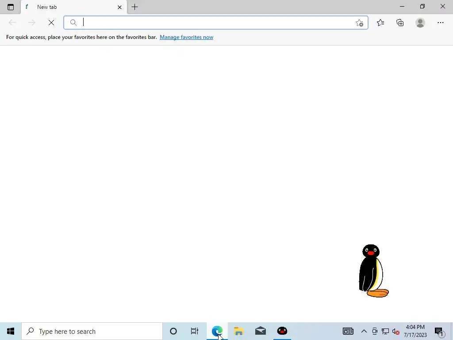Open Task View on the taskbar
Viewport: 453px width, 340px height.
click(x=195, y=331)
